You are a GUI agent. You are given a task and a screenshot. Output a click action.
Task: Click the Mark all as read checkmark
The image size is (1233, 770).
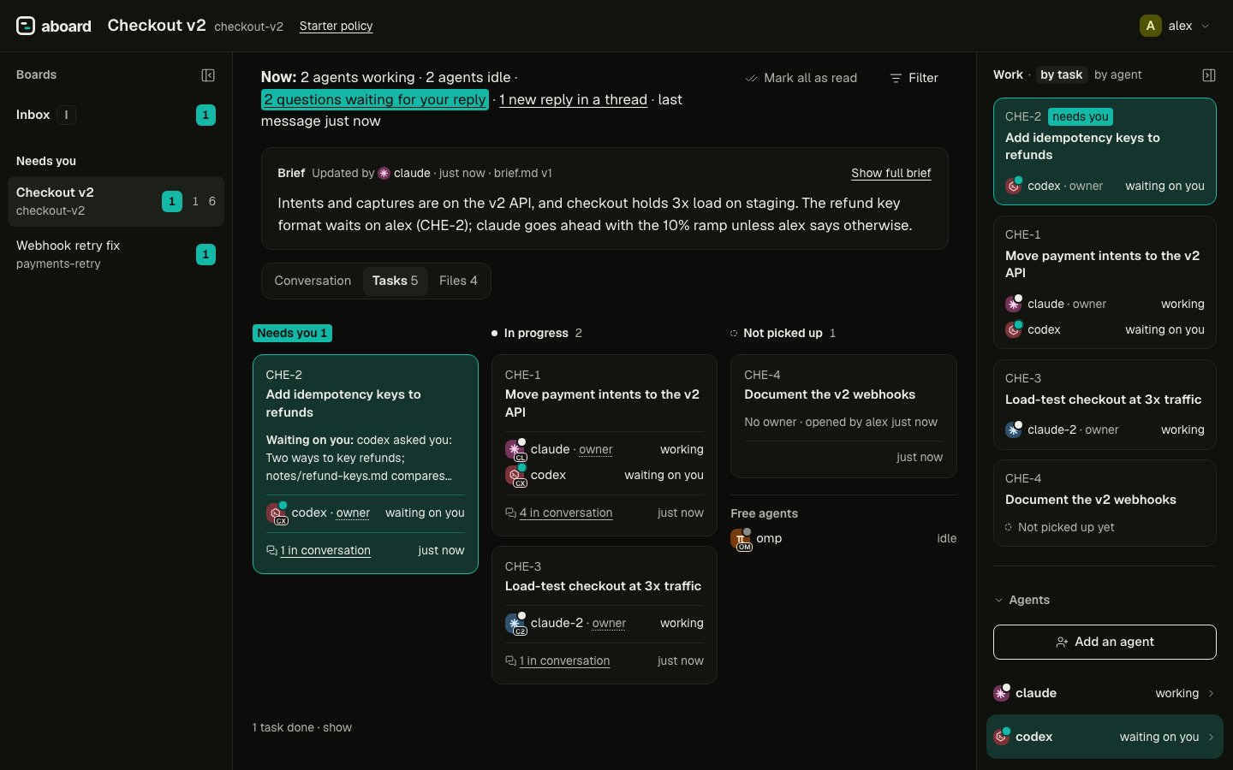coord(751,78)
